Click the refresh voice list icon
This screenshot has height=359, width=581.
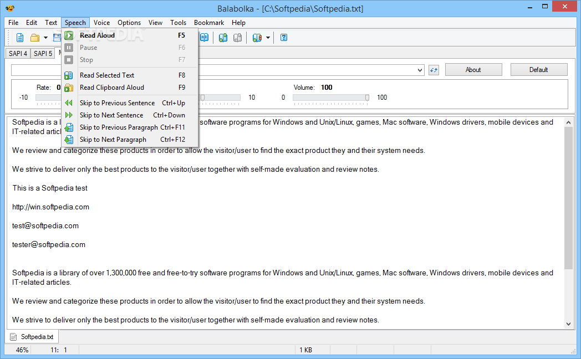coord(434,70)
